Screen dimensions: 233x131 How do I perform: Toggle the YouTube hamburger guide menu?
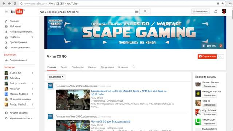[x=7, y=11]
